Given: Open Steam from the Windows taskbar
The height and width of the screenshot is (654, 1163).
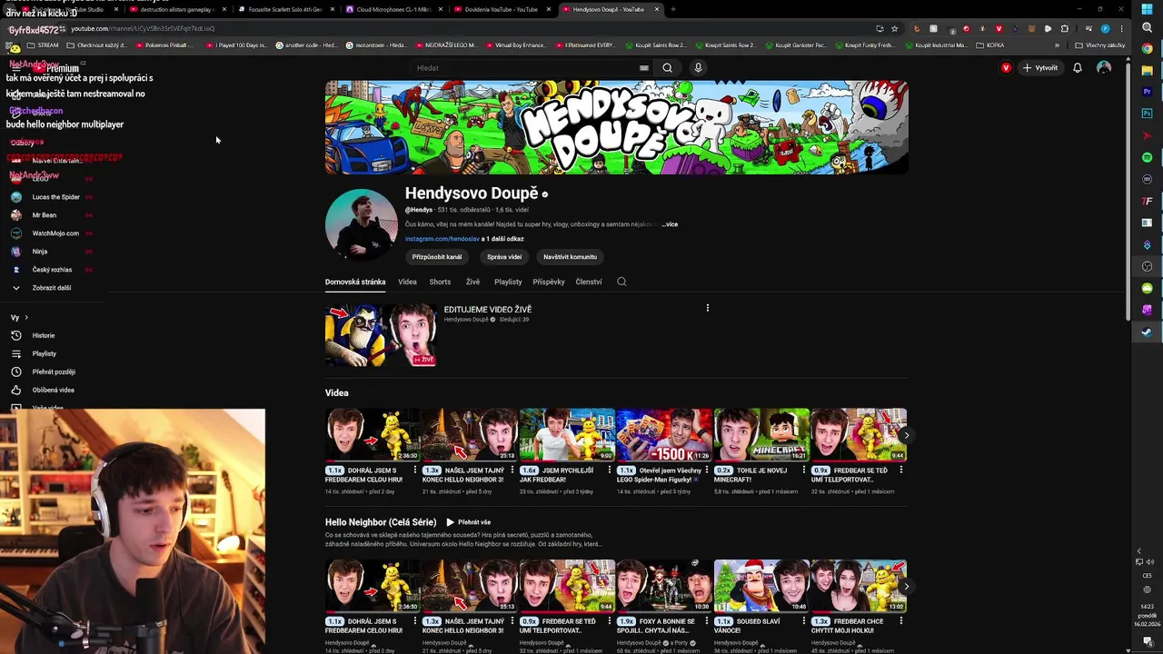Looking at the screenshot, I should click(x=1147, y=332).
